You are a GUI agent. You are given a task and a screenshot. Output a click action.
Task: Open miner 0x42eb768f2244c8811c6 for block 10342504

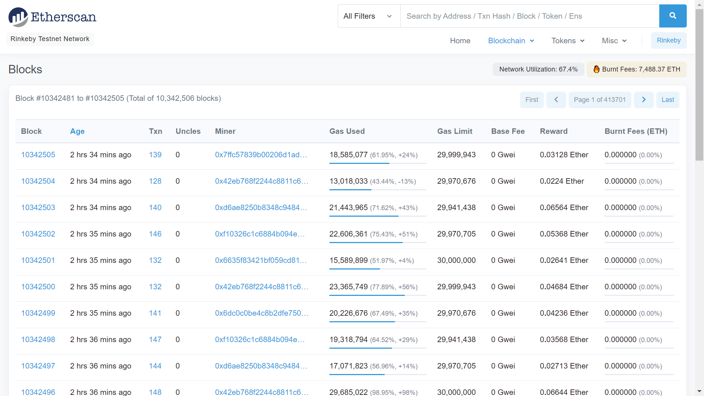pyautogui.click(x=261, y=181)
